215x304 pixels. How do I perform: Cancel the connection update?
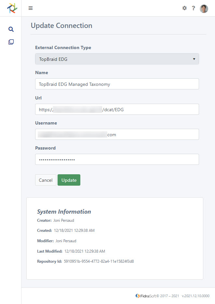tap(46, 180)
